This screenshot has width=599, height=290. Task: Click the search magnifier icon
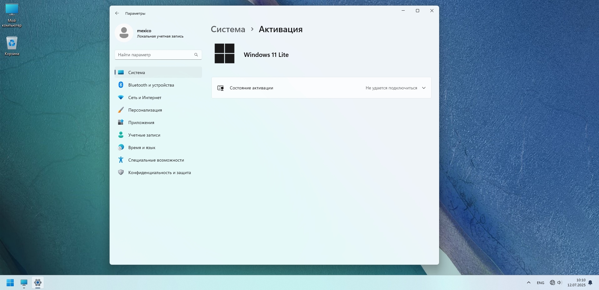click(x=196, y=55)
